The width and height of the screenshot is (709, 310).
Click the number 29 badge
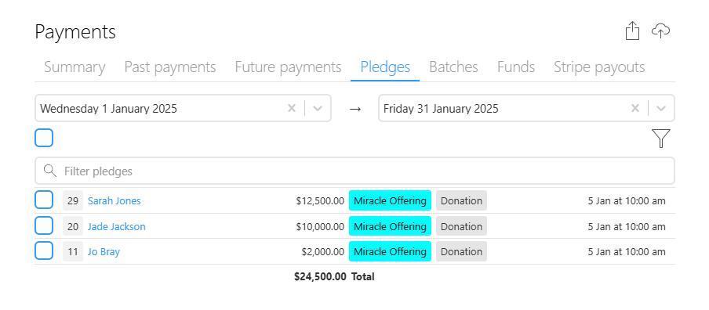tap(73, 201)
